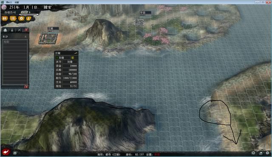
Task: Click the info "i" icon
Action: click(x=28, y=18)
